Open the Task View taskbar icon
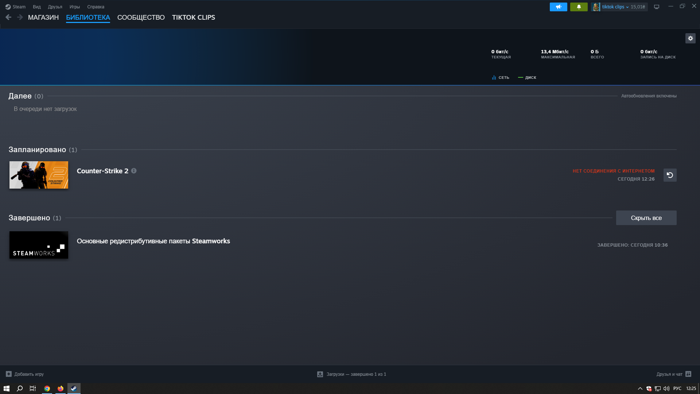This screenshot has width=700, height=394. [33, 389]
